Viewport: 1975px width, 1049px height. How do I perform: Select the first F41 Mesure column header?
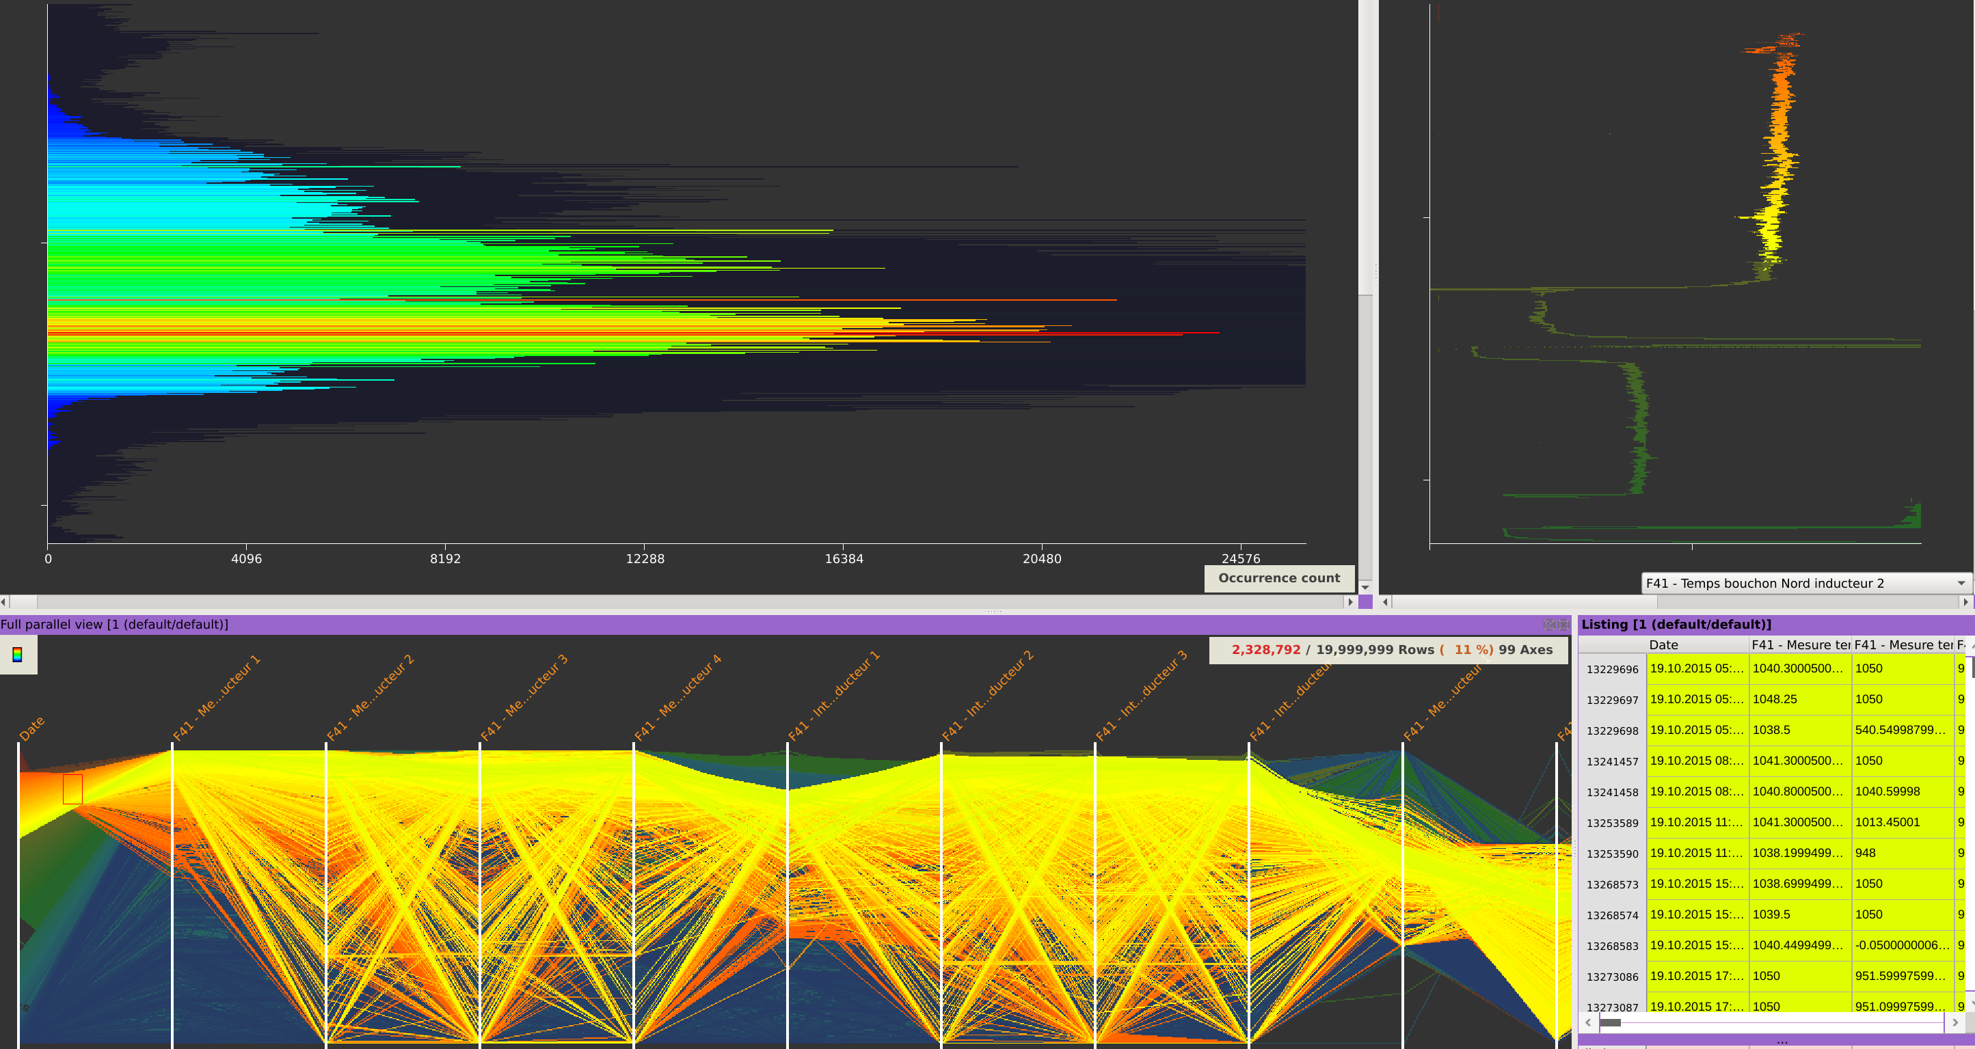tap(1799, 645)
